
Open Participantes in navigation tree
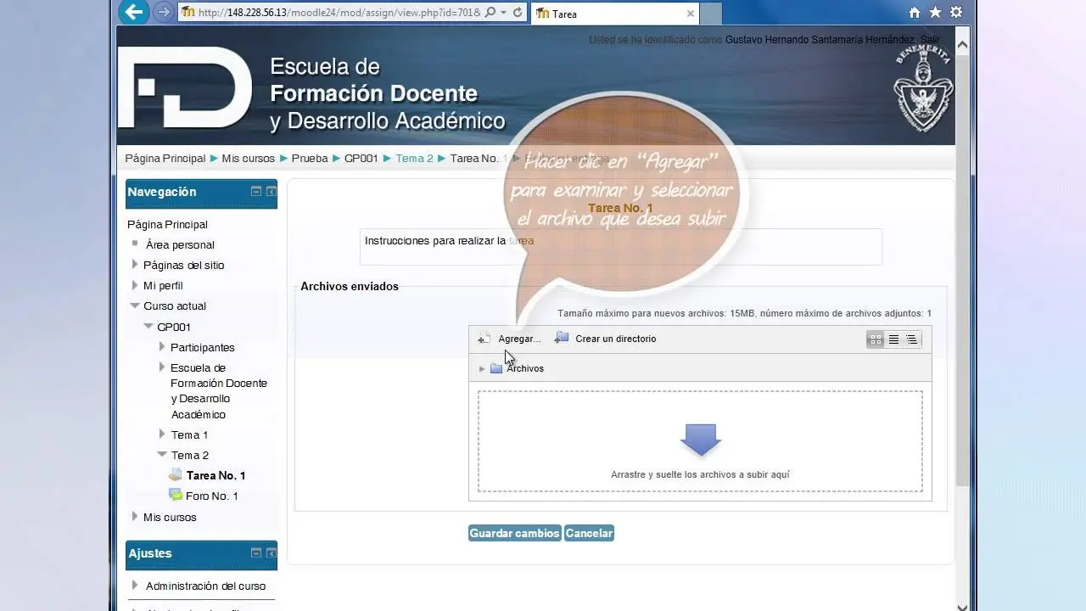click(202, 347)
